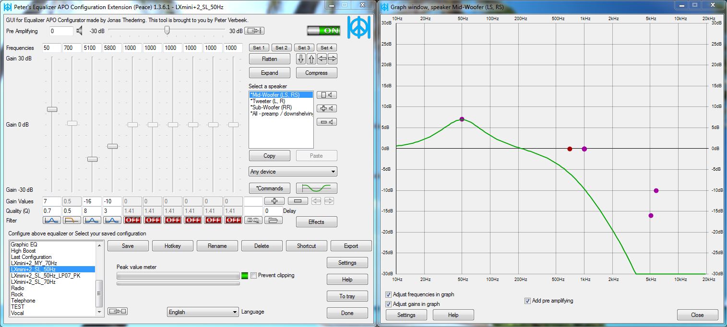The width and height of the screenshot is (727, 327).
Task: Uncheck Add pre amplifying
Action: coord(528,301)
